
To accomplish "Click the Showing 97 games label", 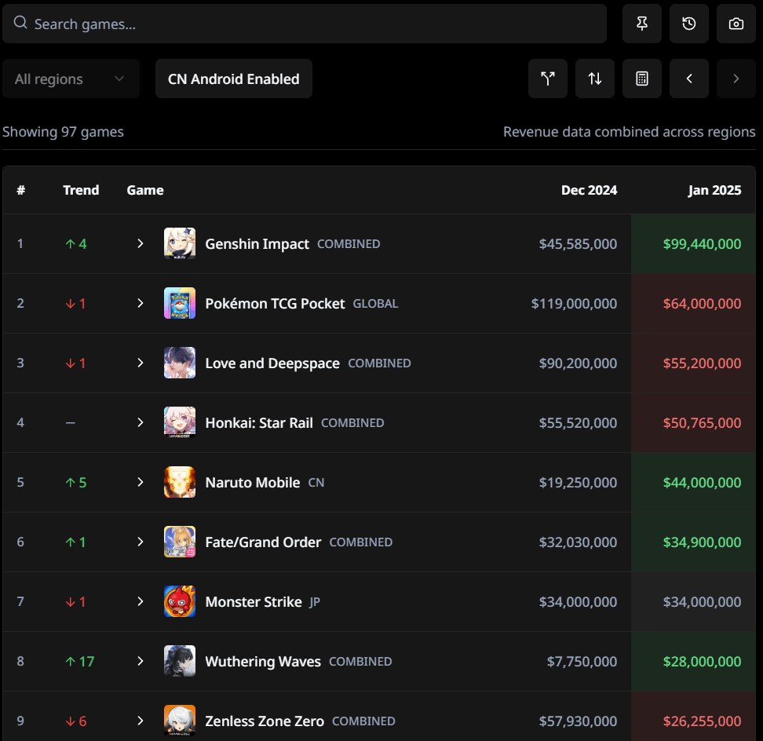I will point(63,132).
